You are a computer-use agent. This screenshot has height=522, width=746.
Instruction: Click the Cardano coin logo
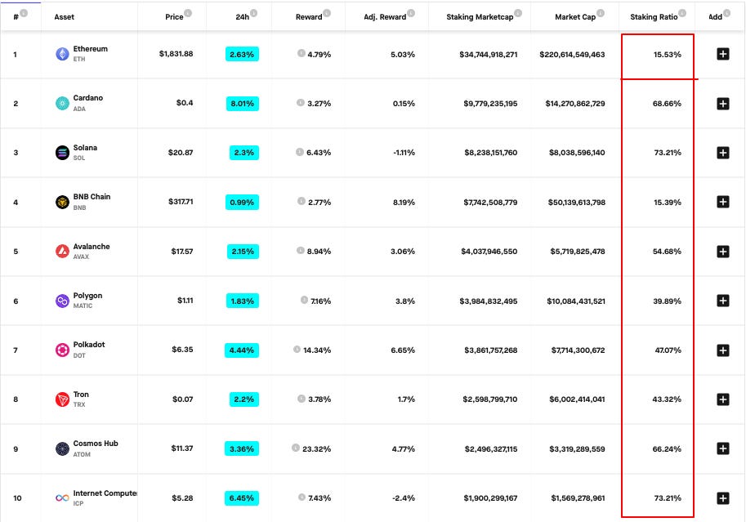(x=62, y=103)
